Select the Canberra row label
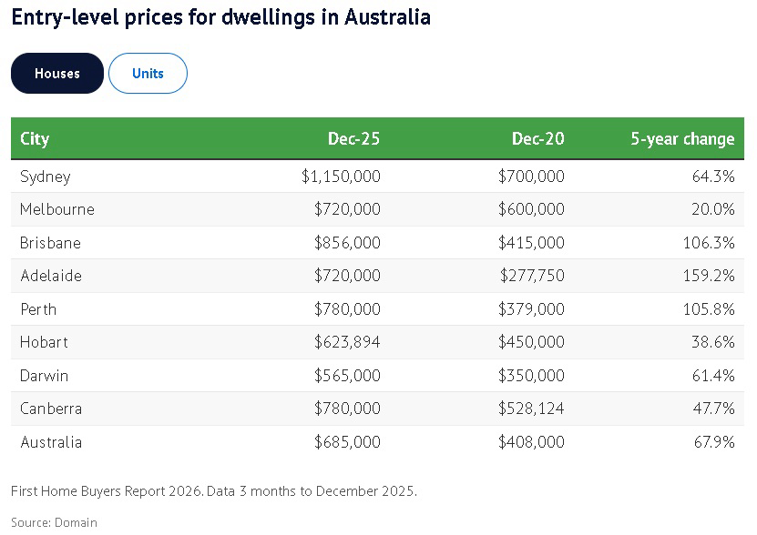This screenshot has width=757, height=535. tap(51, 409)
